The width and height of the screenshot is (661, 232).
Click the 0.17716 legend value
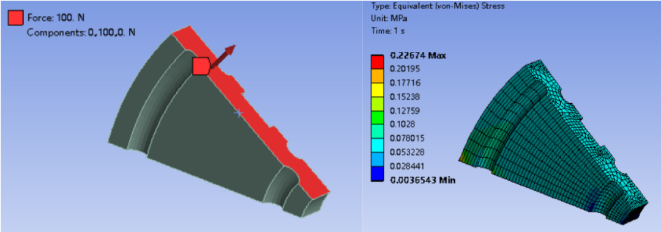click(x=406, y=82)
